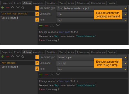This screenshot has width=129, height=94.
Task: Move action up in top panel list
Action: 13,7
